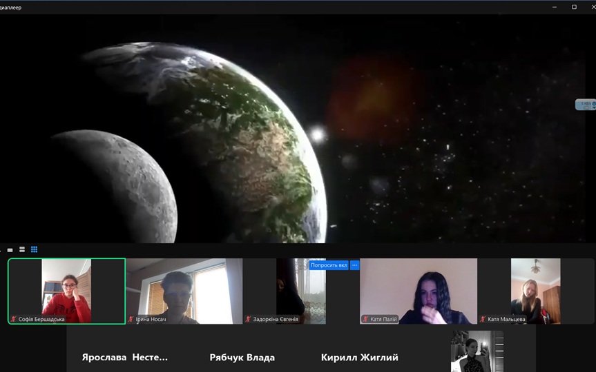Open three-dots menu on Задоркіна Євгенія tile
The image size is (596, 372).
tap(355, 265)
